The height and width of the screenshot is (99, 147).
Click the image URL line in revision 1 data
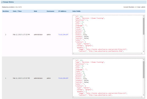103,93
